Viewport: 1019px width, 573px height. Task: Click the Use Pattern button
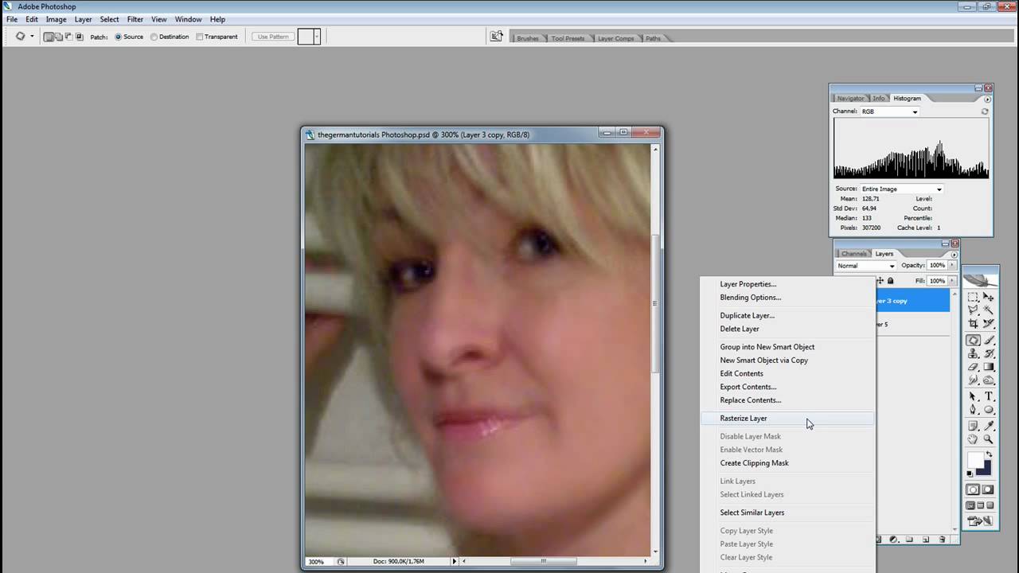pos(273,37)
